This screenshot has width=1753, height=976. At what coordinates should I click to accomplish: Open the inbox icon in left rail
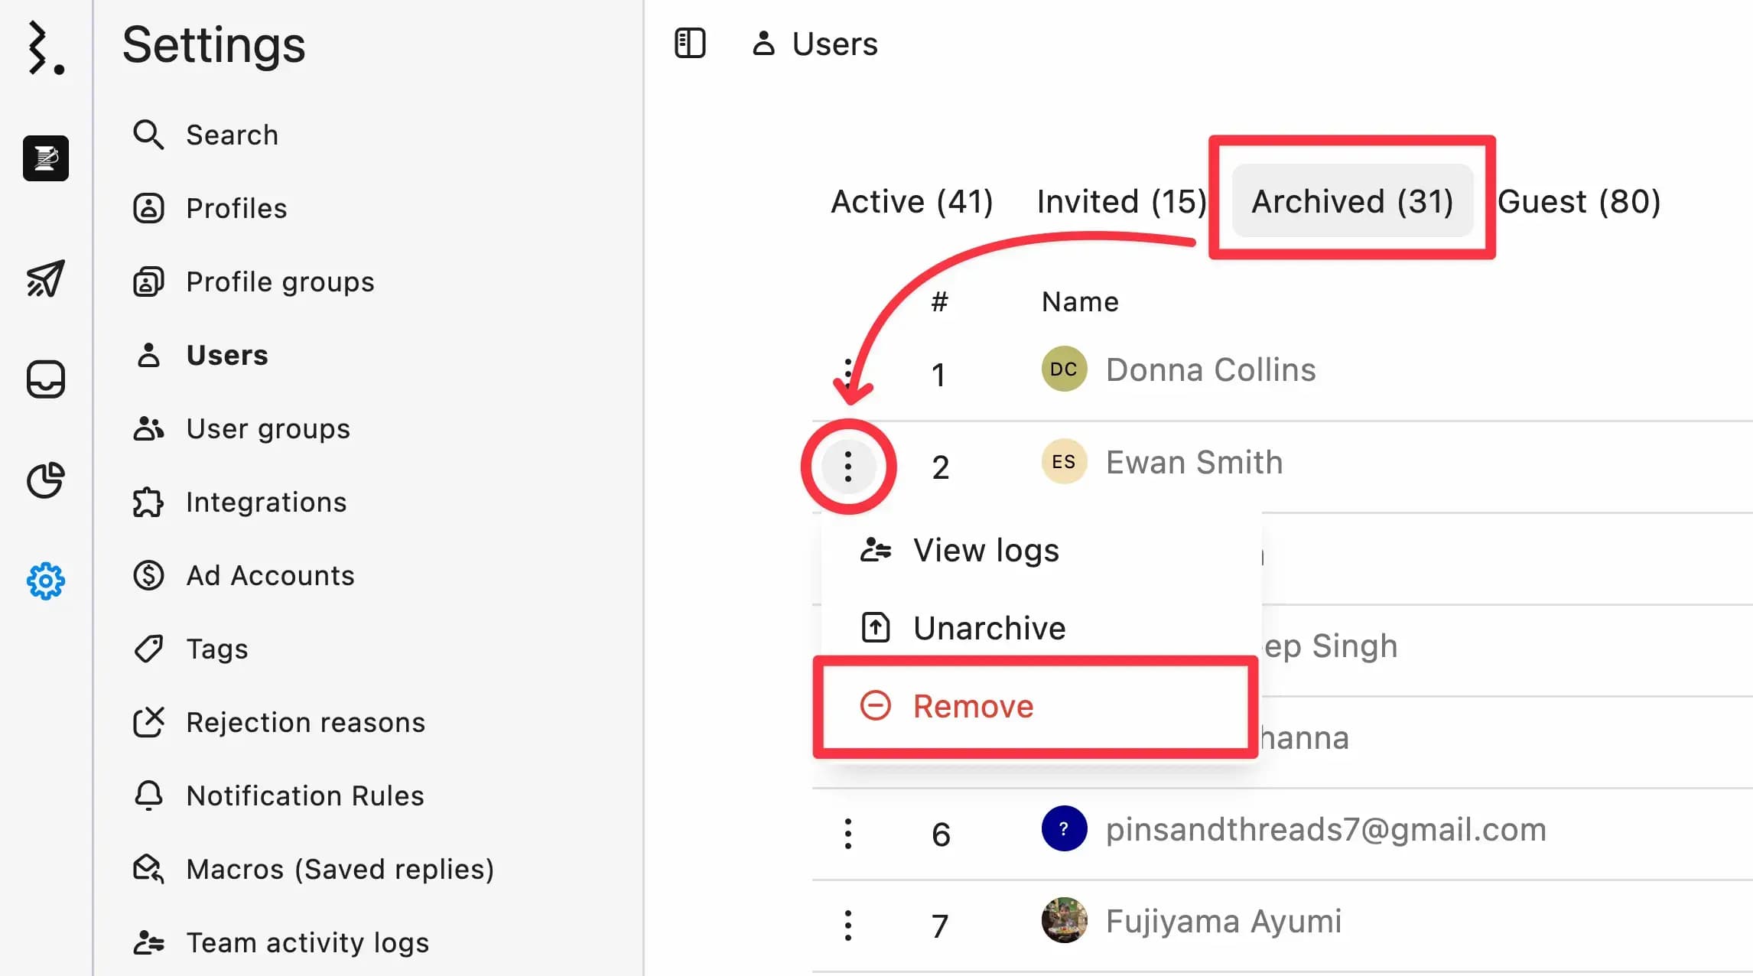(x=46, y=379)
